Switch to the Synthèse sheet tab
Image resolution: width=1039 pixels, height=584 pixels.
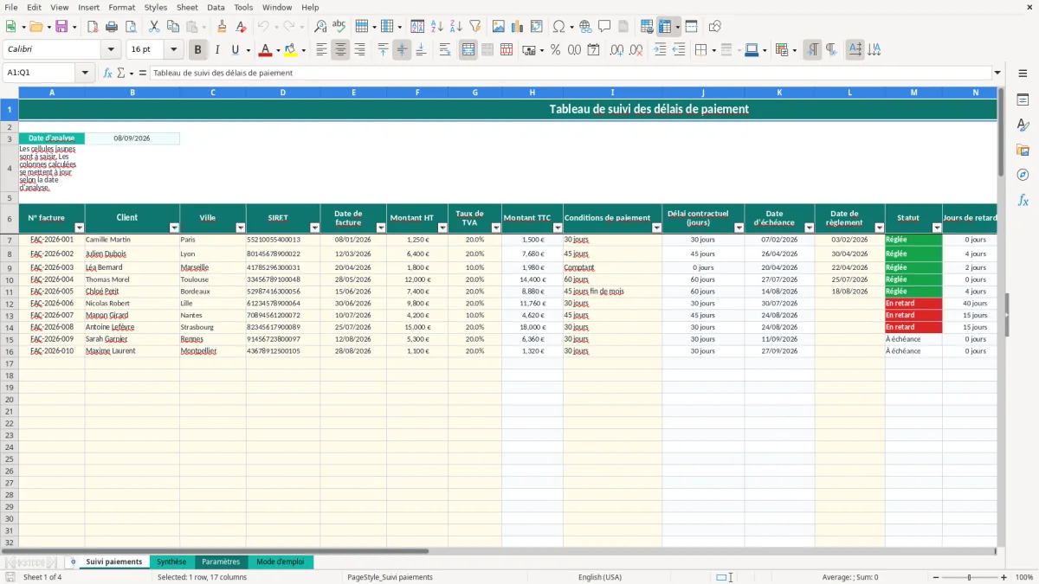point(171,562)
